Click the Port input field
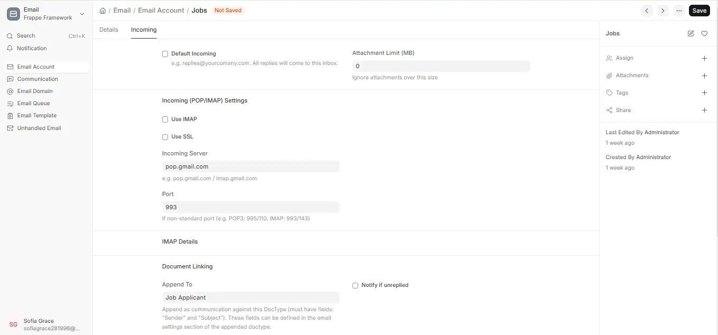The height and width of the screenshot is (335, 718). coord(251,207)
